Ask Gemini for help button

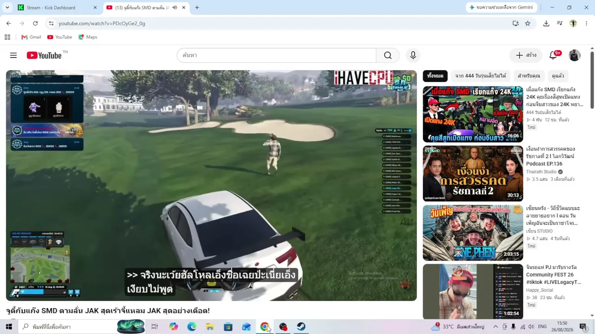(502, 7)
